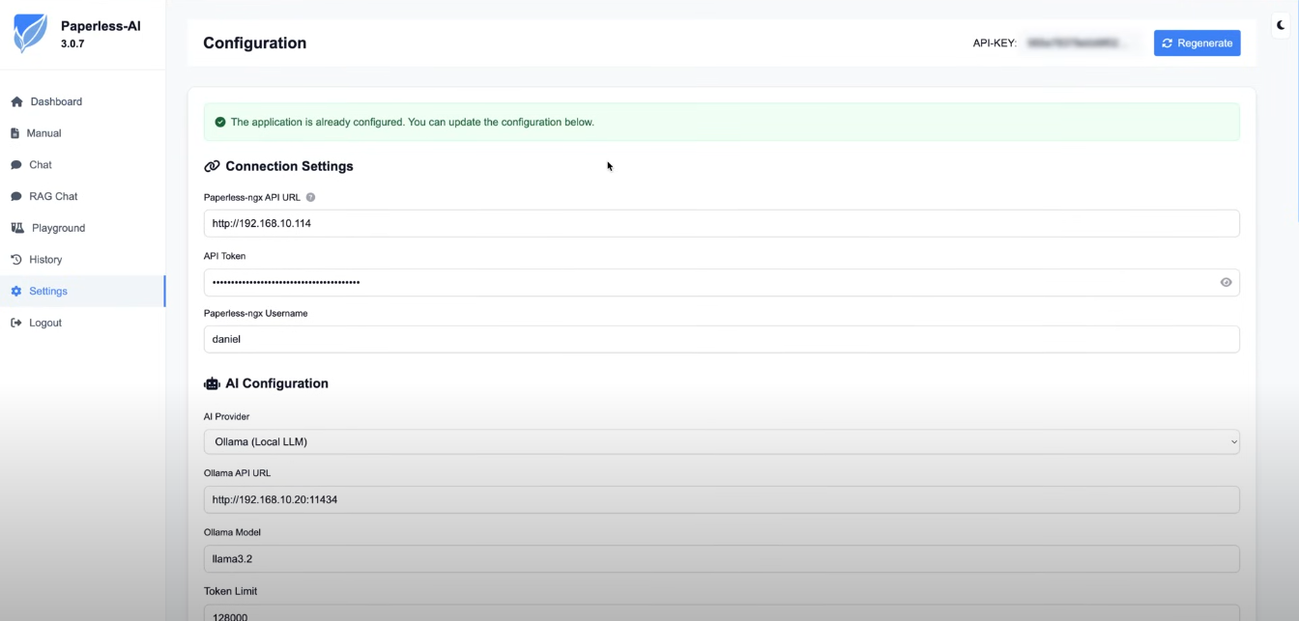
Task: Open History via its clock icon
Action: (x=16, y=260)
